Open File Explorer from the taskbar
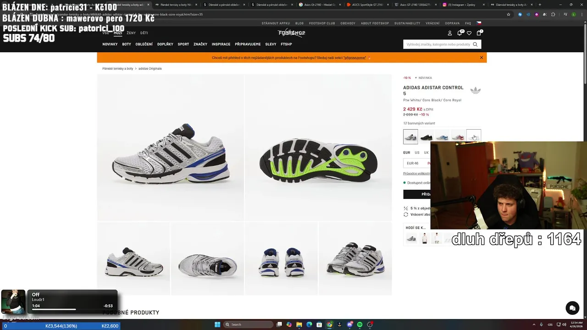This screenshot has width=587, height=330. tap(299, 324)
